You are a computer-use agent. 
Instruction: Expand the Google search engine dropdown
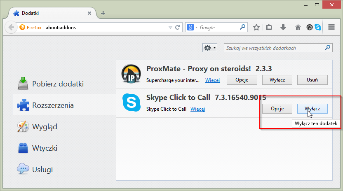click(193, 28)
